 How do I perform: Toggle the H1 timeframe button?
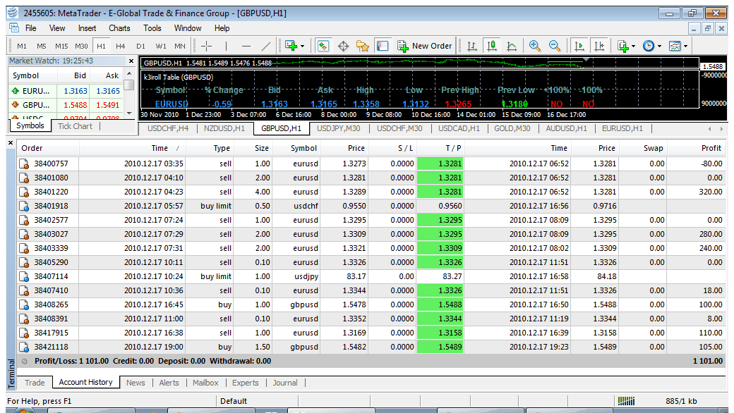[x=101, y=46]
